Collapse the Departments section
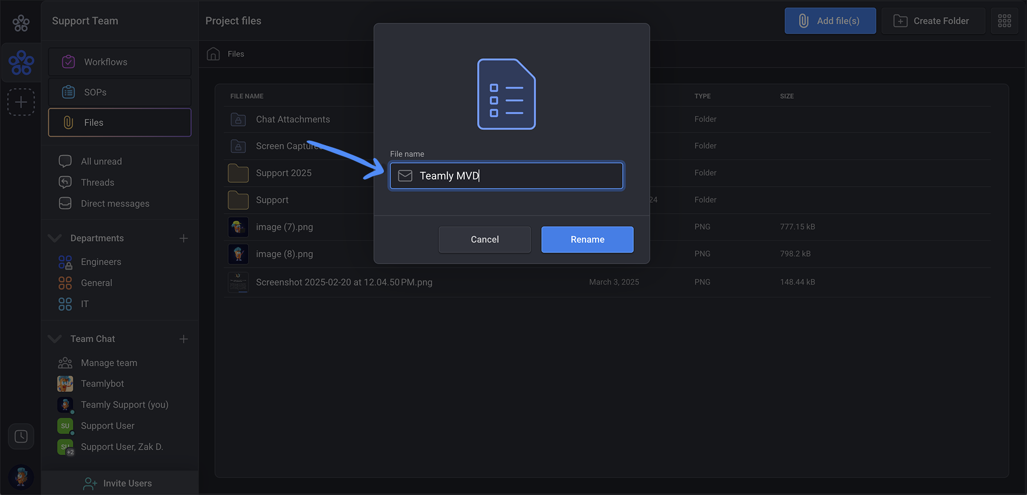1027x495 pixels. [x=54, y=238]
